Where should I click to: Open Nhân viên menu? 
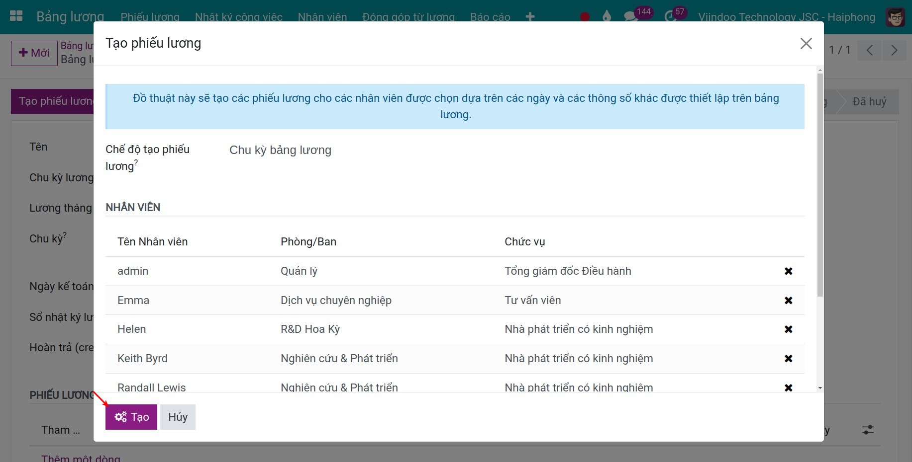pyautogui.click(x=322, y=17)
